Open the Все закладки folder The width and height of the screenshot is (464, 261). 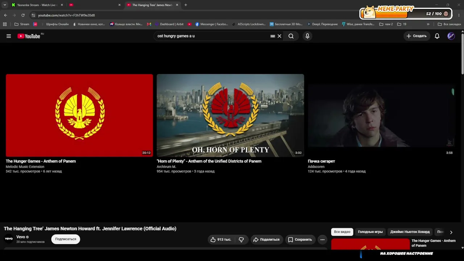[x=449, y=24]
